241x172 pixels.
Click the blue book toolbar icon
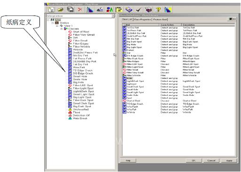pos(129,10)
